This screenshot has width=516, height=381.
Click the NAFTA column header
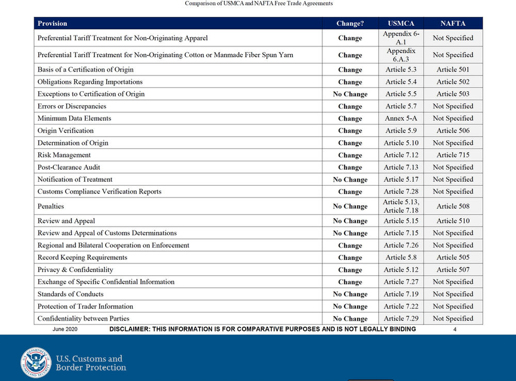coord(453,23)
